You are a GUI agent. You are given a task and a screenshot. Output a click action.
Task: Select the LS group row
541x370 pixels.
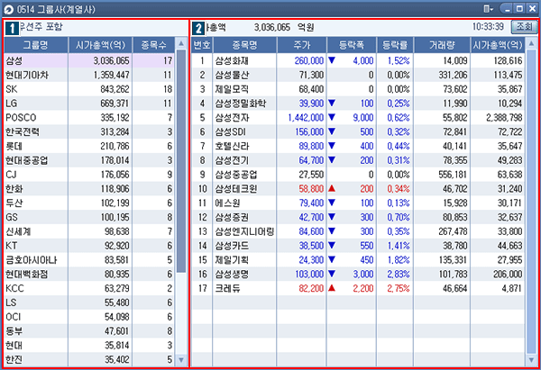tap(89, 302)
